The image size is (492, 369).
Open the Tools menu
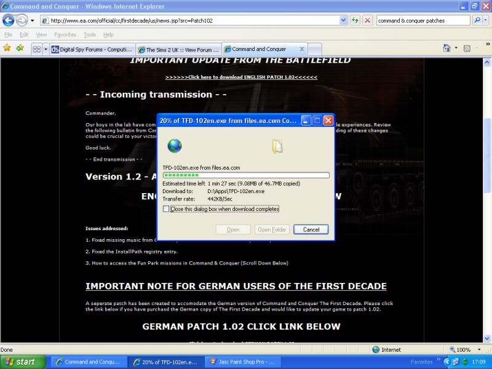(90, 34)
